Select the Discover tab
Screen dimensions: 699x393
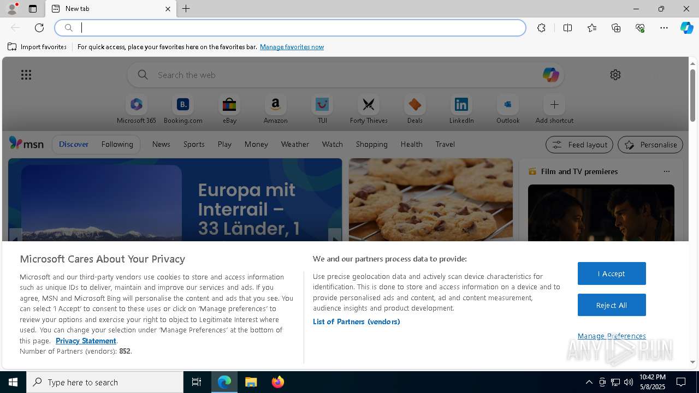coord(74,144)
